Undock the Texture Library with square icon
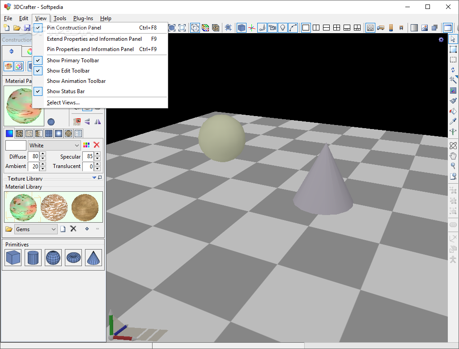Viewport: 459px width, 349px height. coord(100,177)
